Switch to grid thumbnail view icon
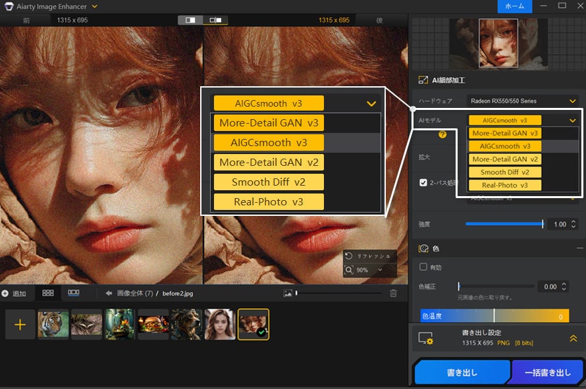This screenshot has height=389, width=586. coord(48,293)
